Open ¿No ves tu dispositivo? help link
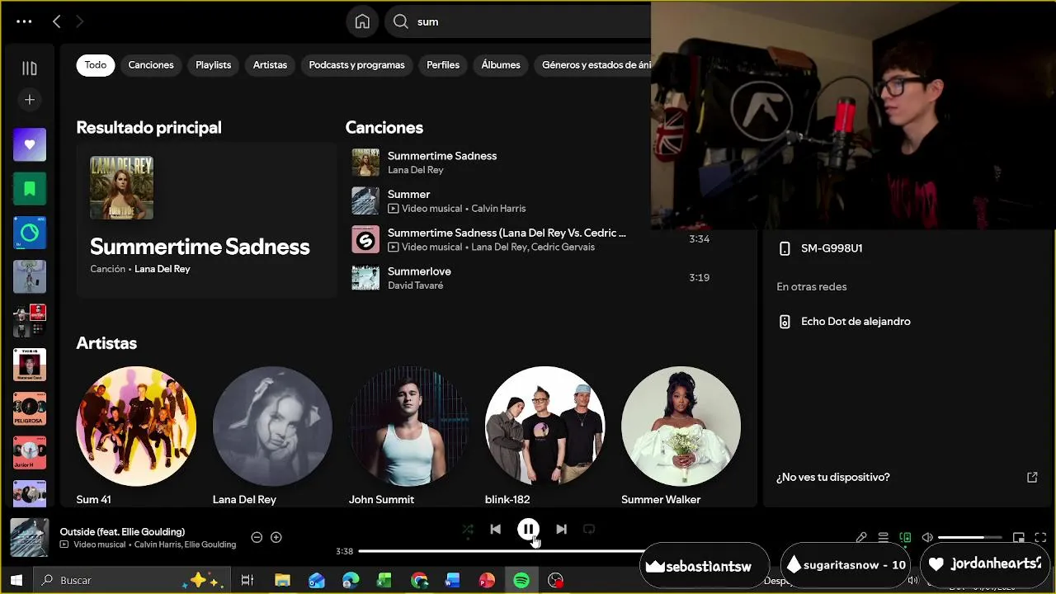The image size is (1056, 594). [x=833, y=477]
